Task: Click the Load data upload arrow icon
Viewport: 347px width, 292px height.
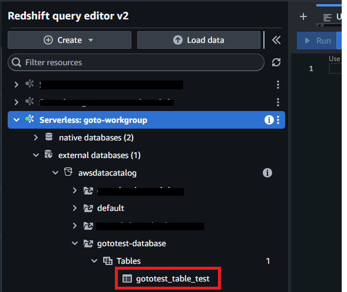Action: coord(178,40)
